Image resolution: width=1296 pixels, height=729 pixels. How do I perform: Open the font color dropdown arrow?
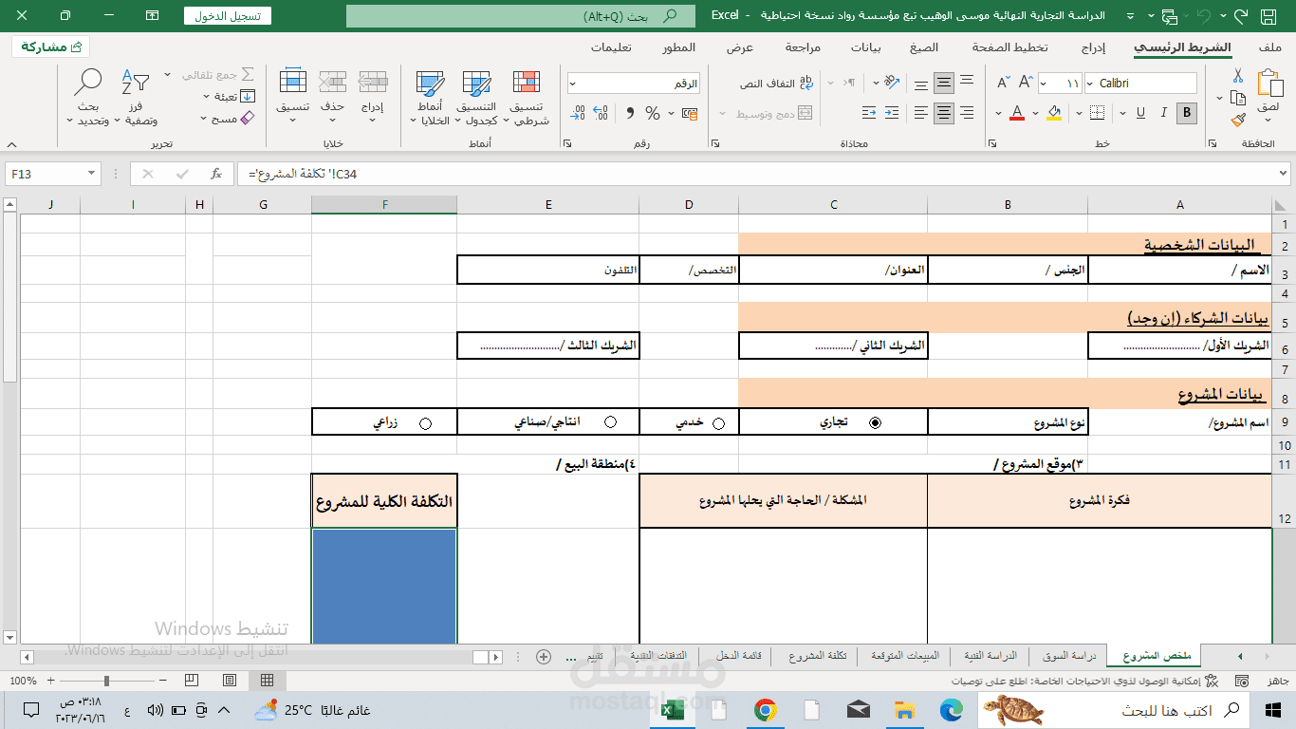[999, 113]
